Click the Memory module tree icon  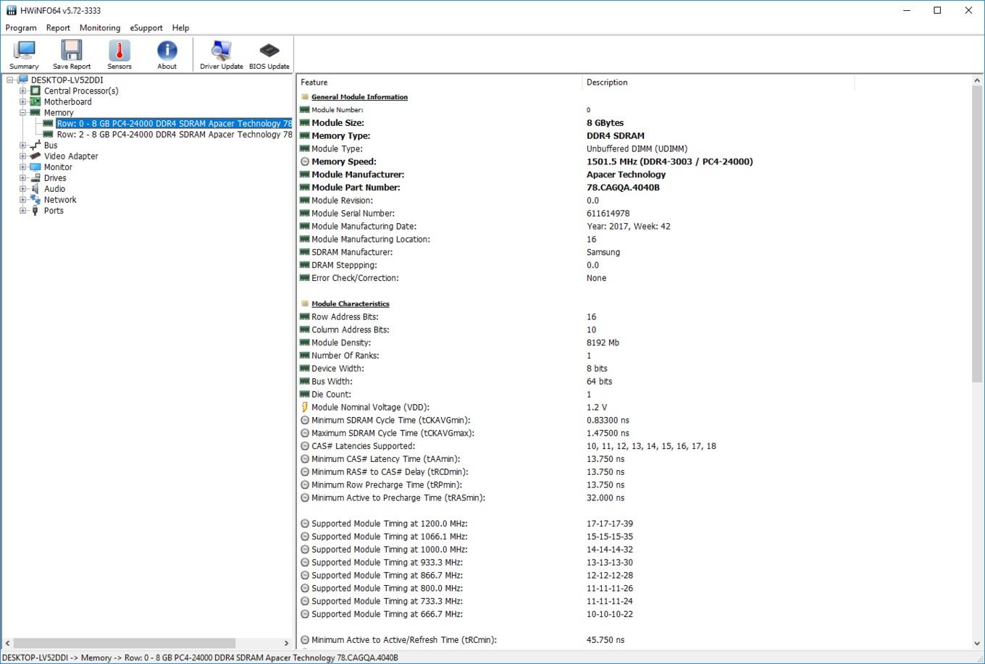pos(35,113)
